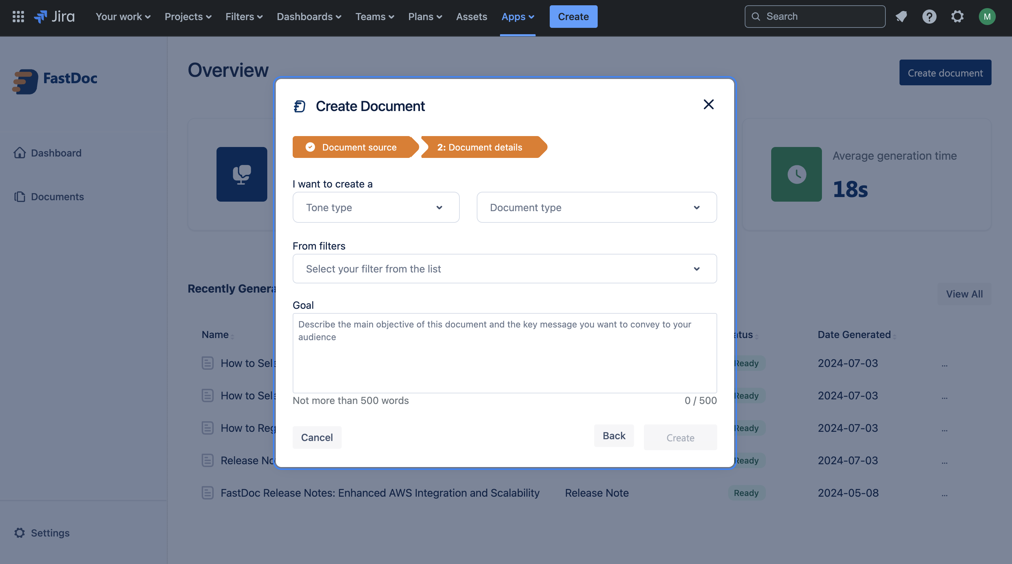Expand the Plans menu

[x=425, y=17]
